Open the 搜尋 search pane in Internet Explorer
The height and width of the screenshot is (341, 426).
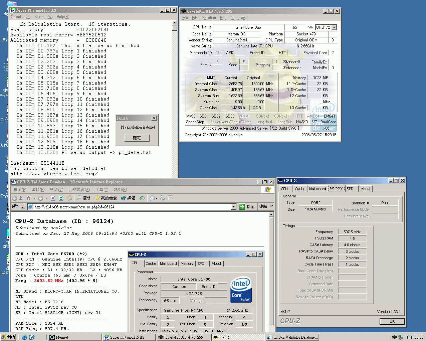(83, 198)
